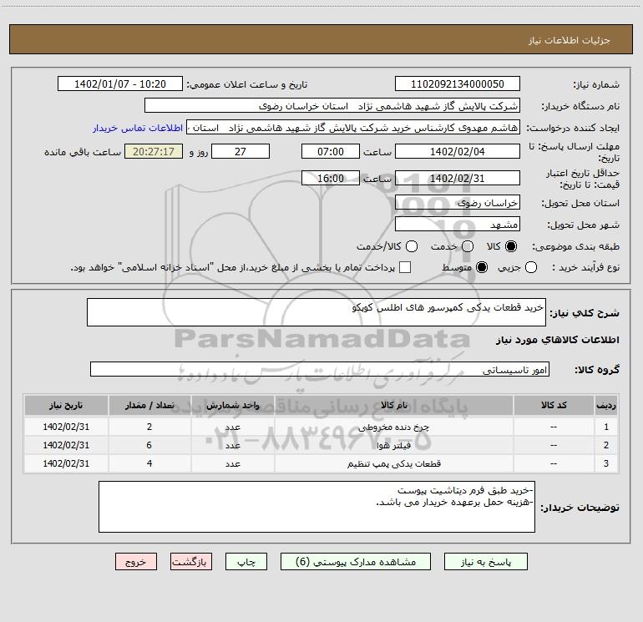Click the بازگشت back button
Image resolution: width=643 pixels, height=622 pixels.
[x=191, y=562]
